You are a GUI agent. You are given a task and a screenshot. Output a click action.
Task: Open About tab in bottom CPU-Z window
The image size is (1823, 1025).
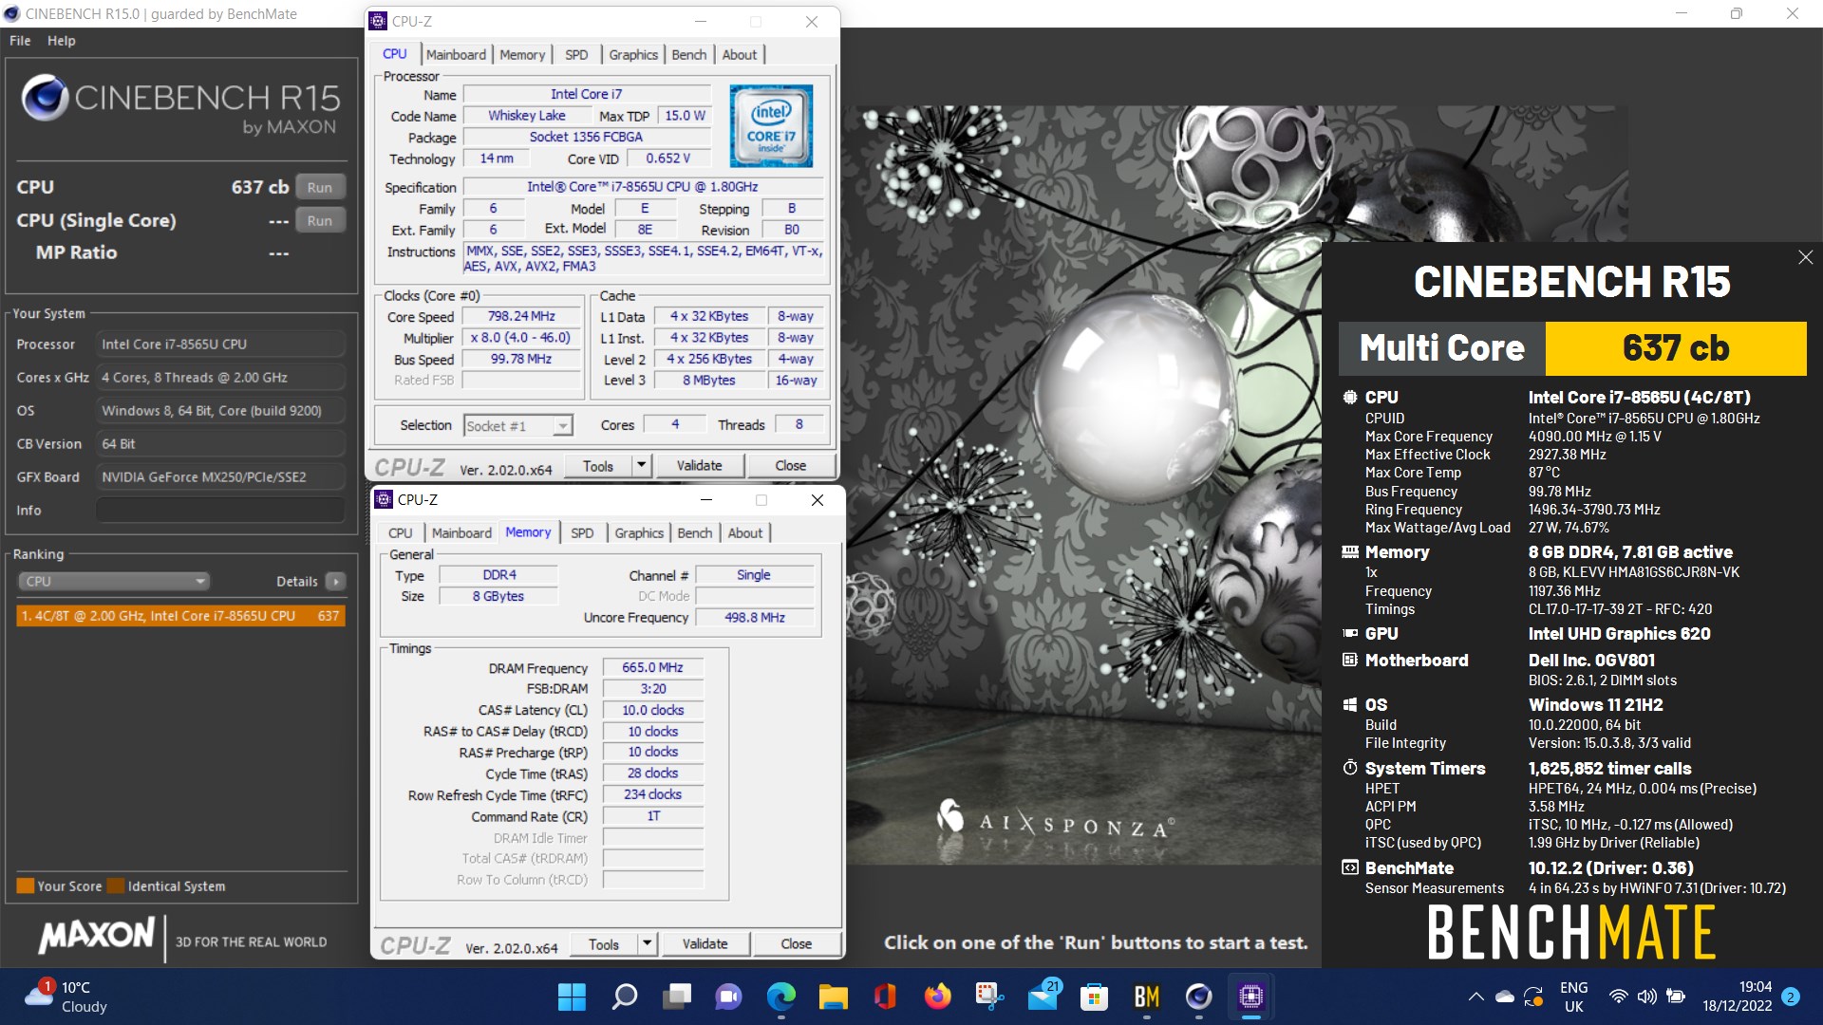click(x=745, y=533)
